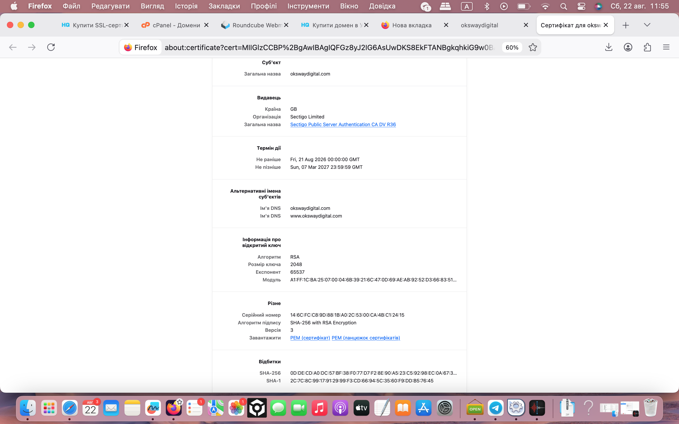The height and width of the screenshot is (424, 679).
Task: Open Finder from the Dock
Action: coord(28,408)
